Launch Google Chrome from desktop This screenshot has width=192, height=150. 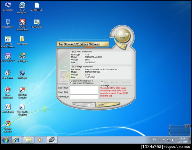8,127
